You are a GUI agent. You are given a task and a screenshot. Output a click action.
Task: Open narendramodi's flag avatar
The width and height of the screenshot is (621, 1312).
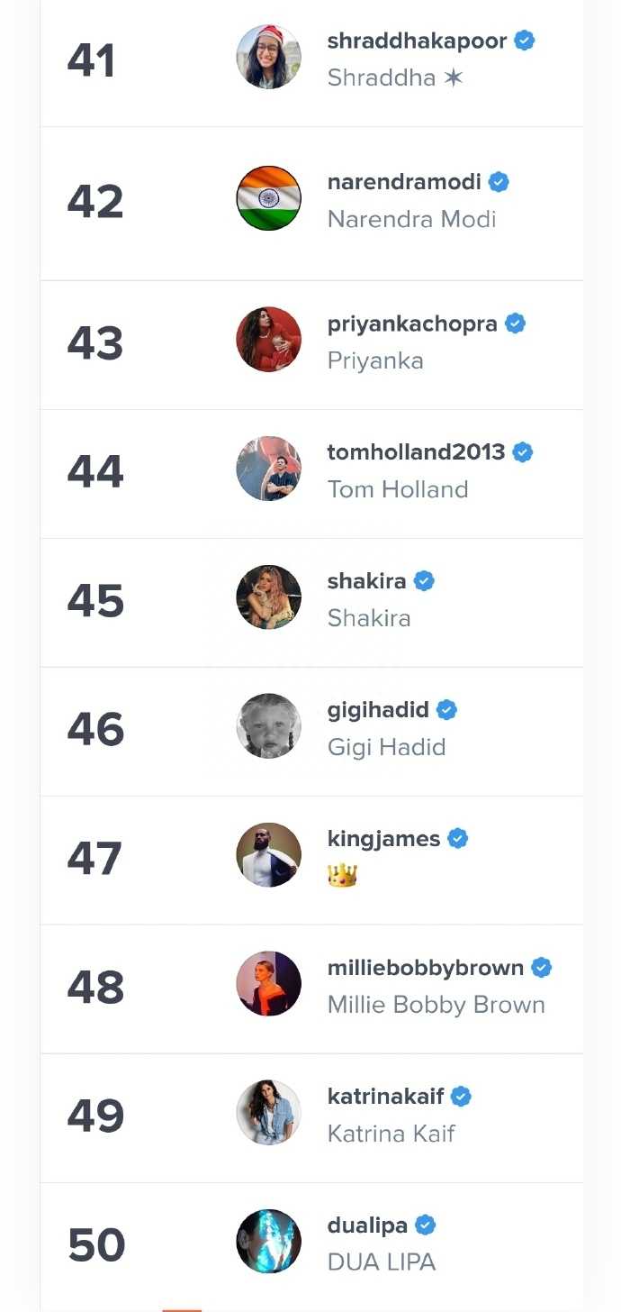click(268, 198)
